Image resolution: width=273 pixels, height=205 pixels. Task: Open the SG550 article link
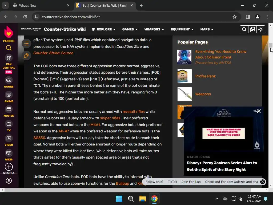click(39, 138)
